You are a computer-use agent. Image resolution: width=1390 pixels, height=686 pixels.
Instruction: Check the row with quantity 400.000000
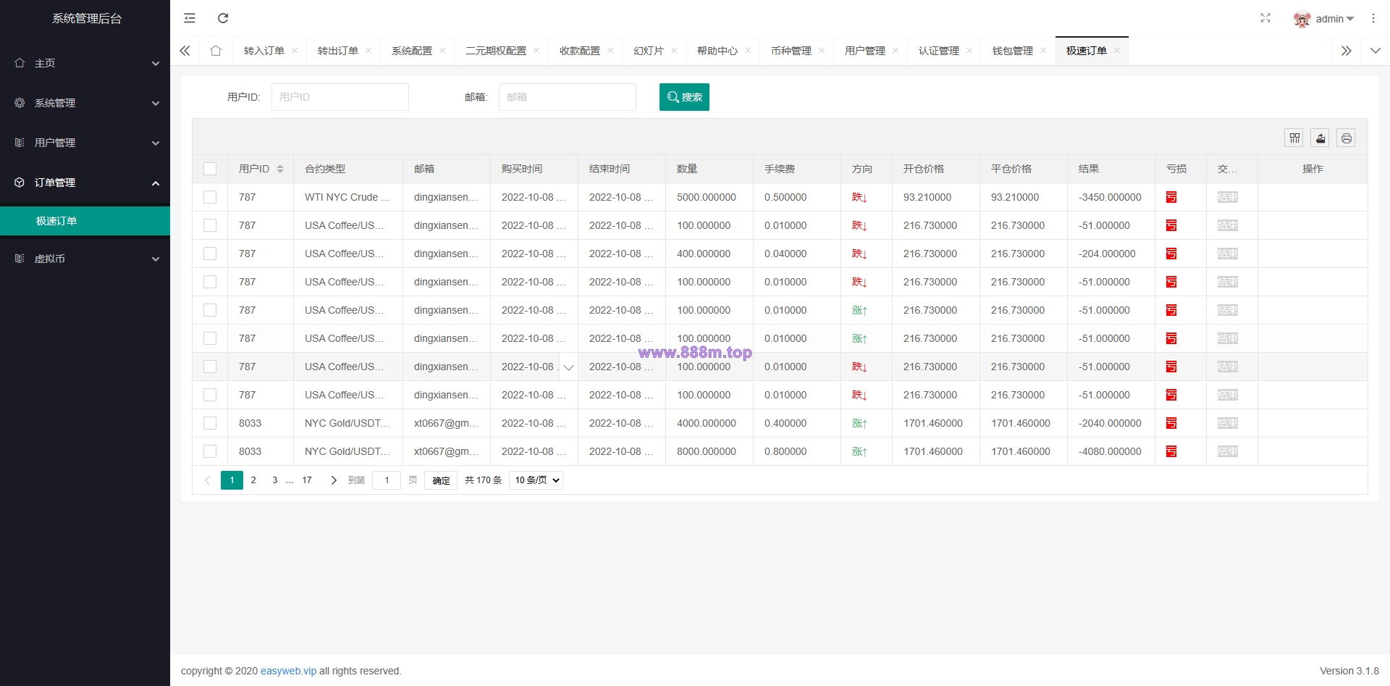click(210, 254)
